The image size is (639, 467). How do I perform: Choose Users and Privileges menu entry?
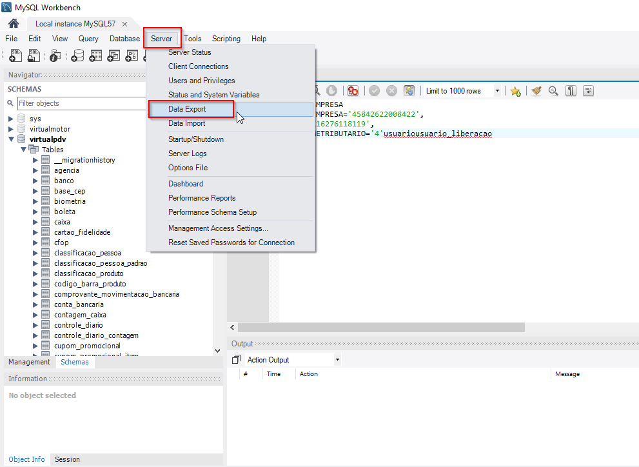(231, 81)
